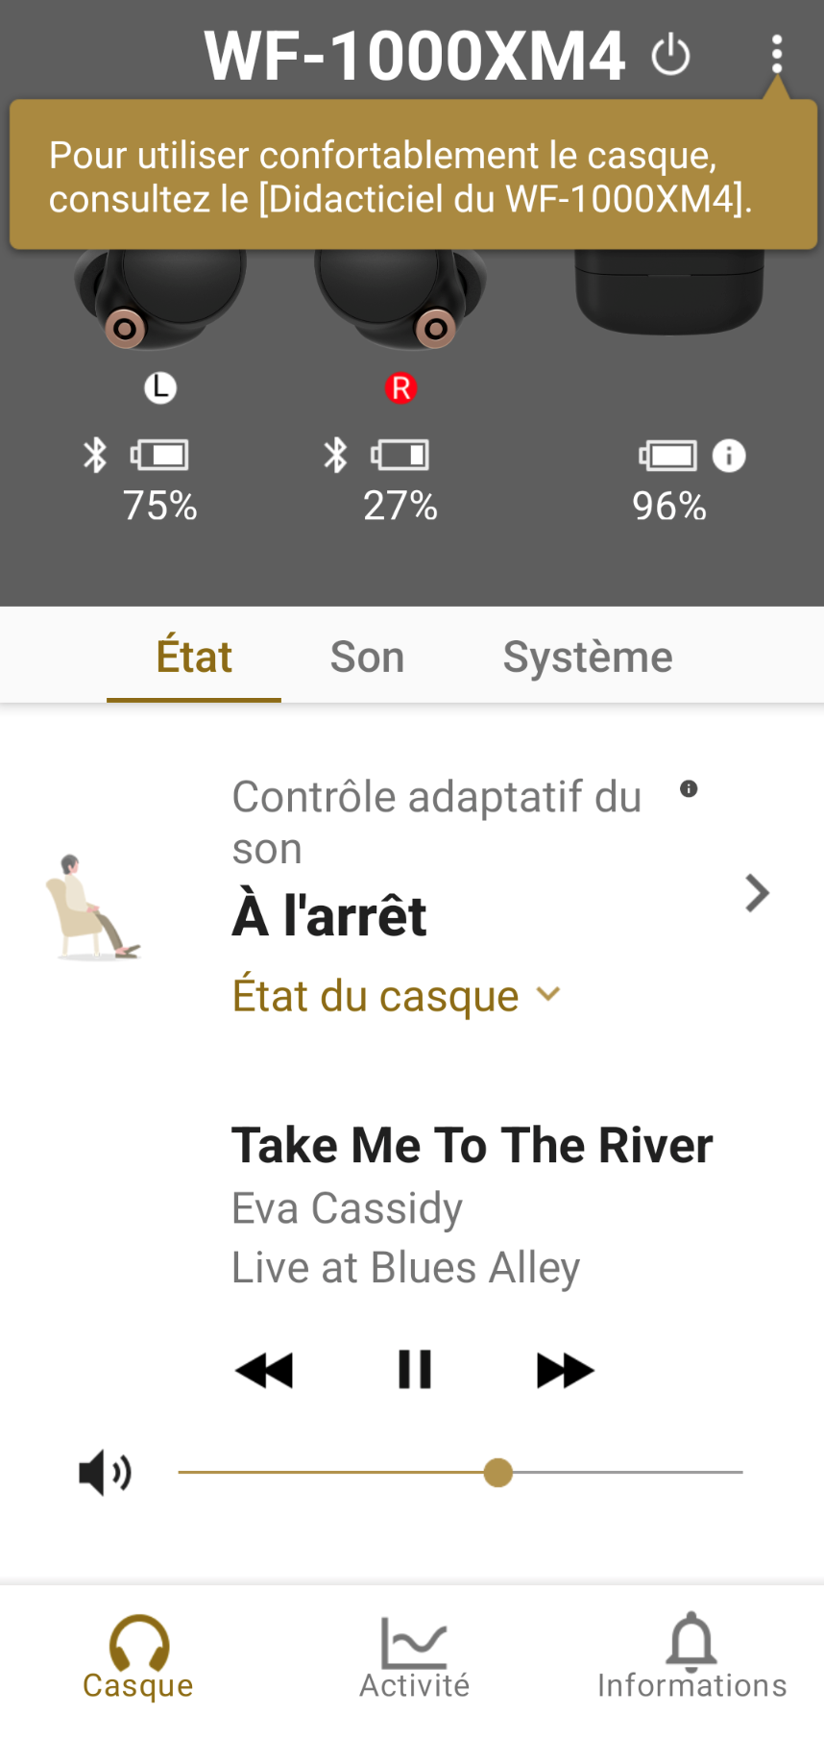Tap the charging case battery info icon

coord(729,456)
